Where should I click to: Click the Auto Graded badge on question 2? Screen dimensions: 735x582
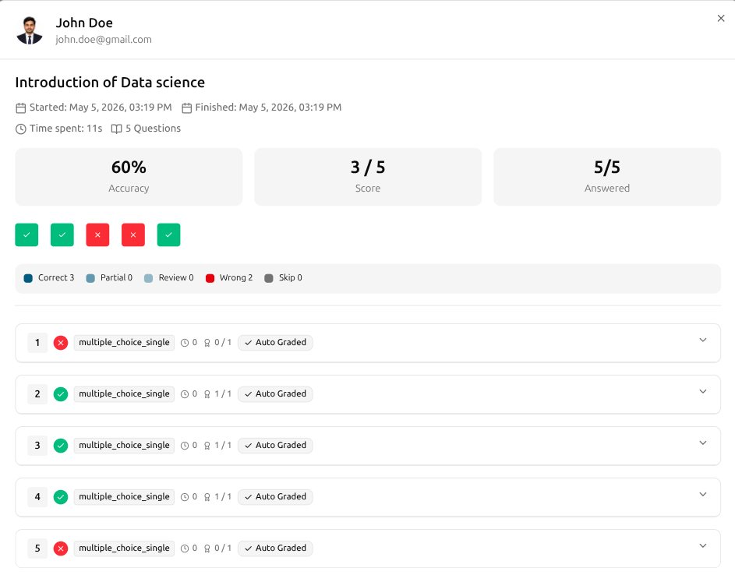pos(275,394)
